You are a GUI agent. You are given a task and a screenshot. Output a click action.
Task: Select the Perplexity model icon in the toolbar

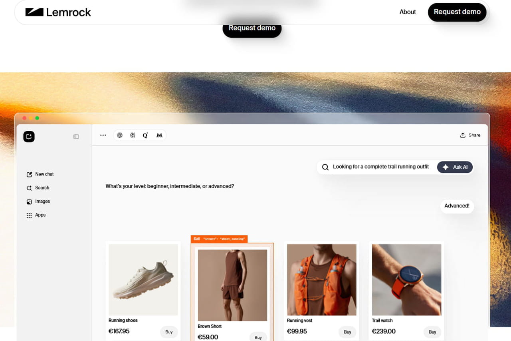click(133, 135)
